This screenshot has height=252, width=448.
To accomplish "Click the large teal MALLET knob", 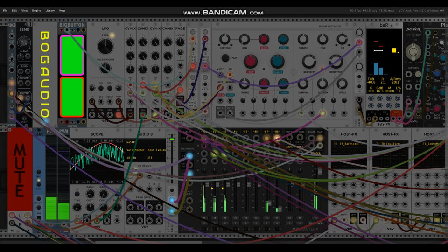I will pyautogui.click(x=277, y=61).
